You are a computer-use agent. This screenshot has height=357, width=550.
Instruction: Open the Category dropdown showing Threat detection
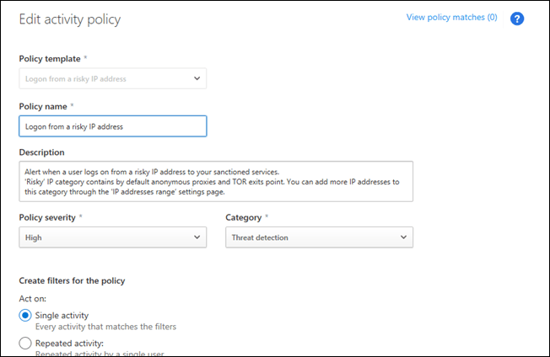click(x=319, y=237)
